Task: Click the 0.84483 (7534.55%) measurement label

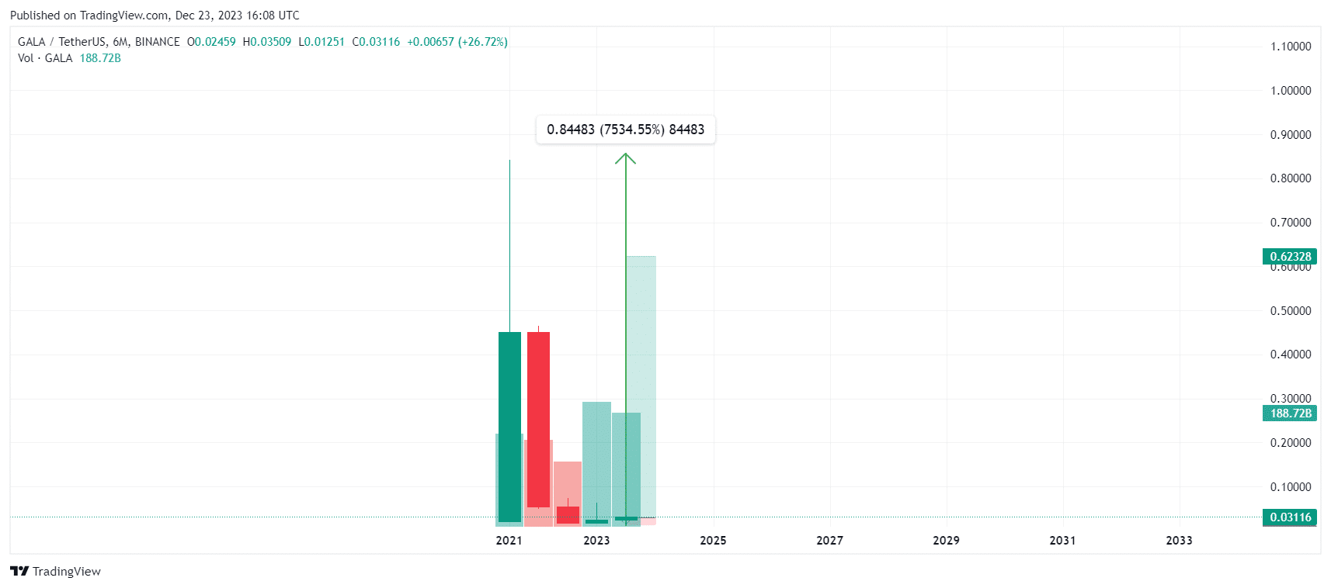Action: pos(626,130)
